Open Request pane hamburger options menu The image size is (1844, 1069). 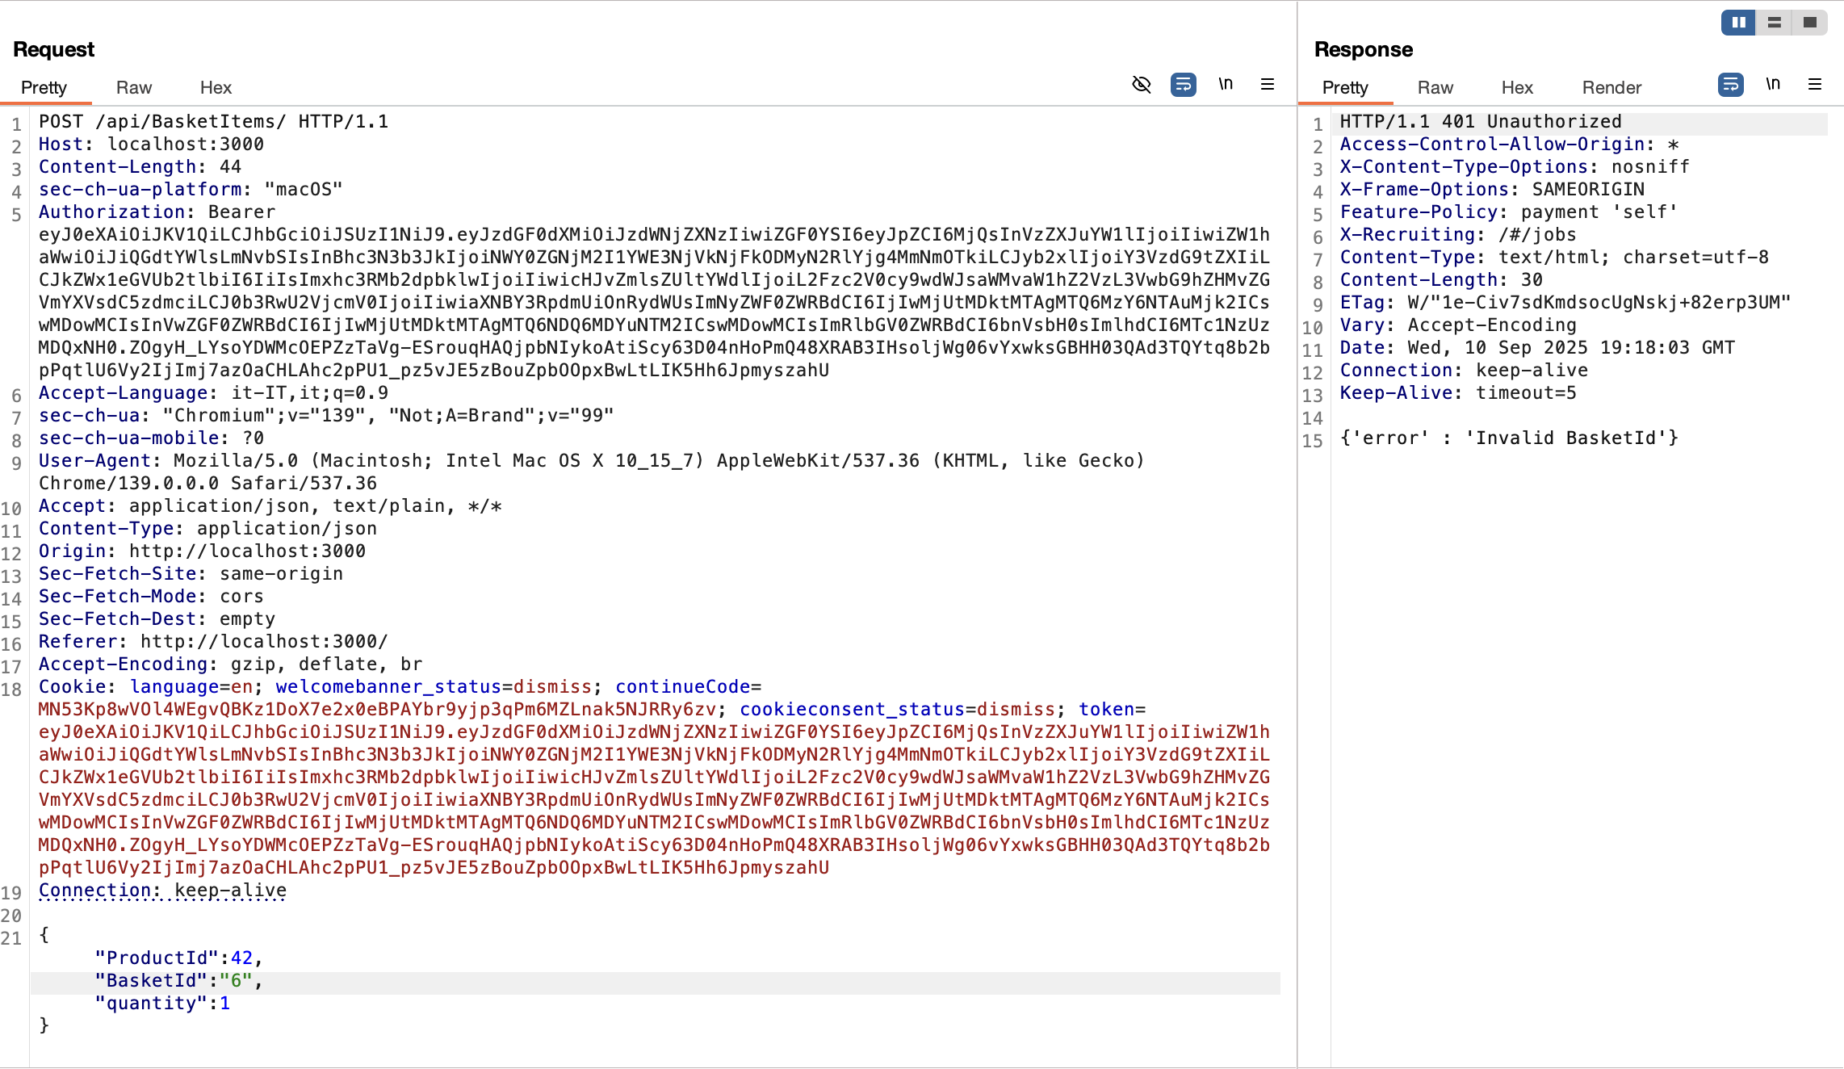point(1268,84)
